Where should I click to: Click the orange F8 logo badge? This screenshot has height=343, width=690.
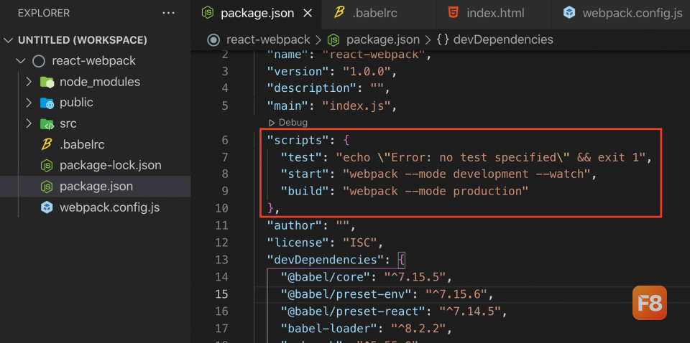coord(649,303)
